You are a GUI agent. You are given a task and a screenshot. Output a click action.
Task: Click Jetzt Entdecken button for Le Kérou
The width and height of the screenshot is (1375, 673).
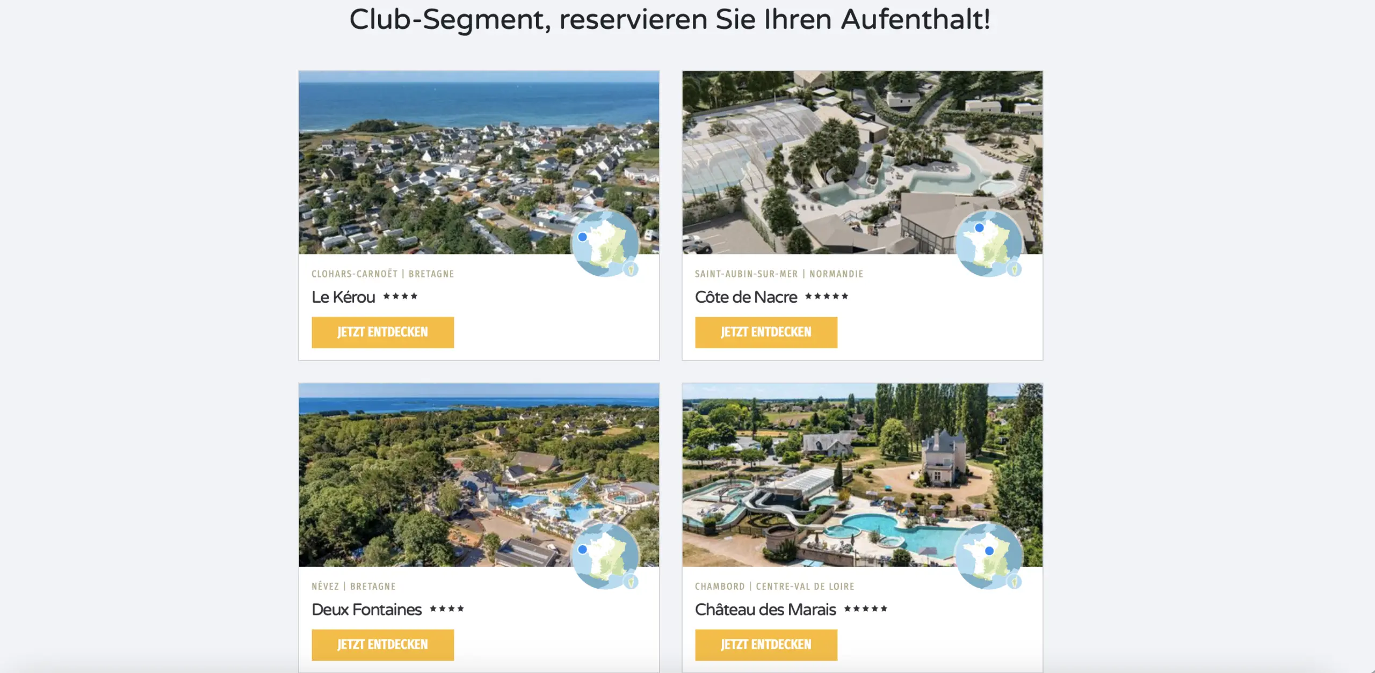coord(382,332)
